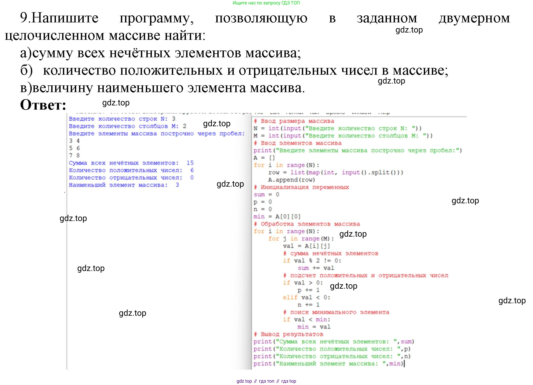Click the comment about 'подсчет положительных и отрицательных чисел'
Screen dimensions: 533x385
[x=366, y=275]
